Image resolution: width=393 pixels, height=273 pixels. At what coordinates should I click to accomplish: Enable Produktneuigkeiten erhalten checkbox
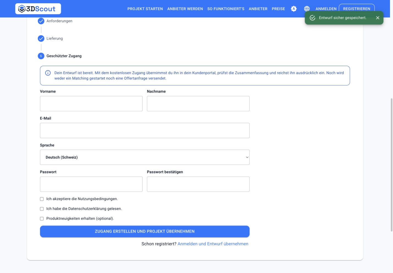[x=42, y=219]
